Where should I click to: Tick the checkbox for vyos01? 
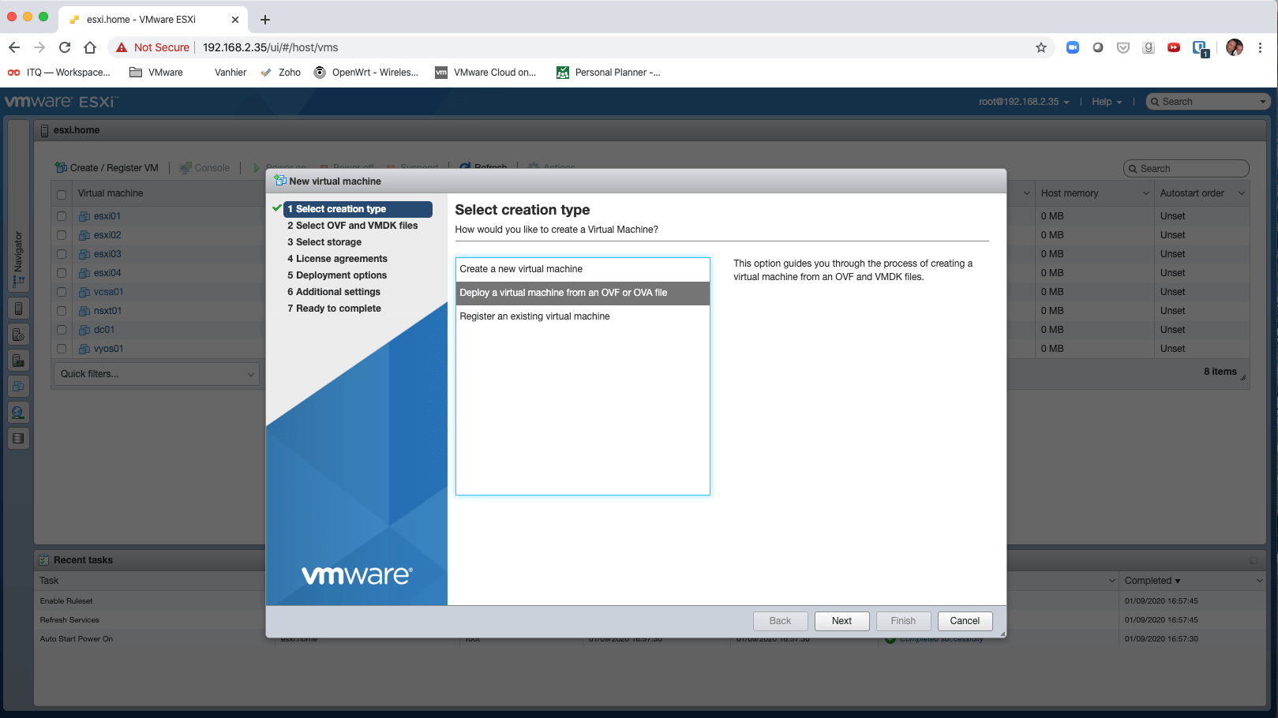[62, 349]
